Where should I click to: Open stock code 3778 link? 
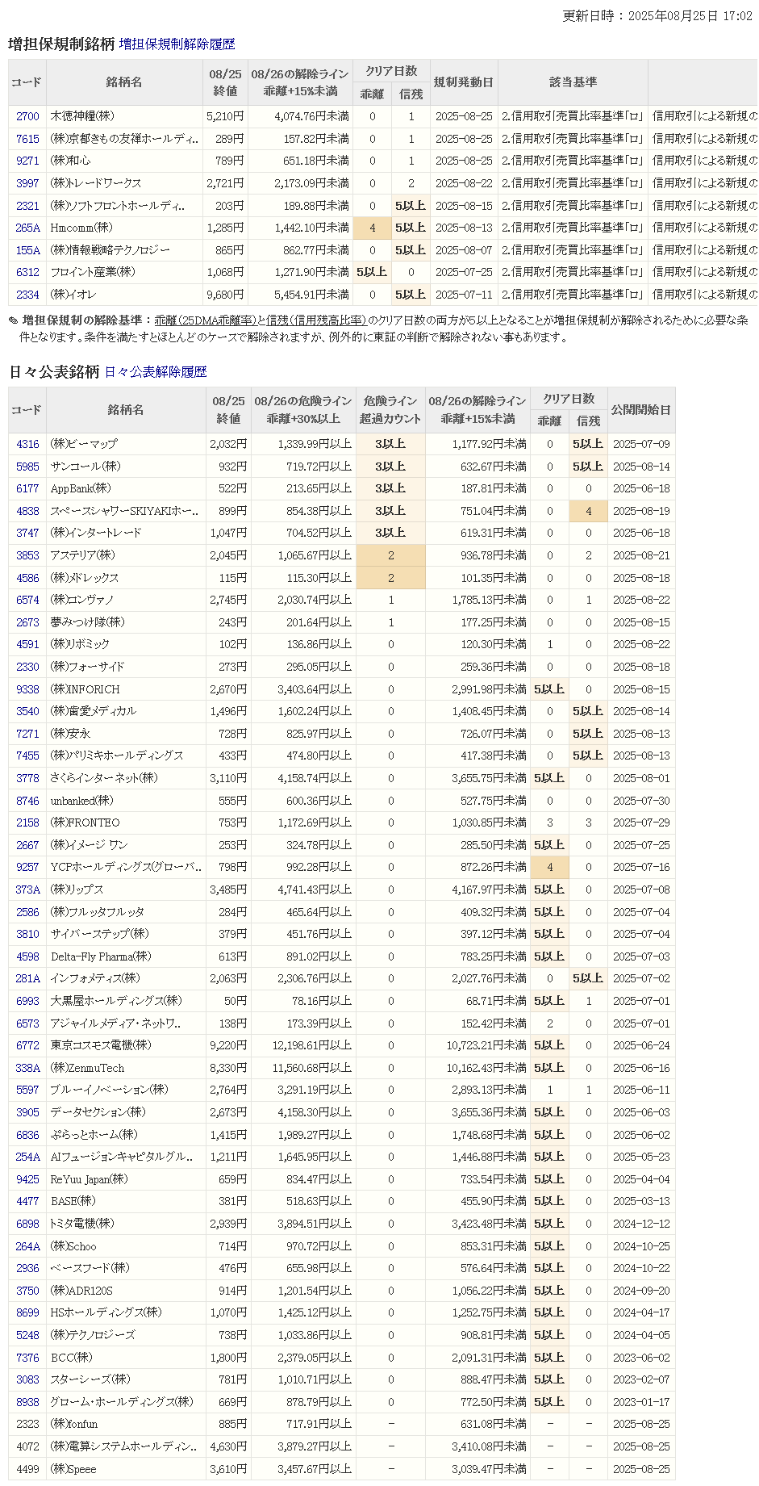tap(27, 778)
